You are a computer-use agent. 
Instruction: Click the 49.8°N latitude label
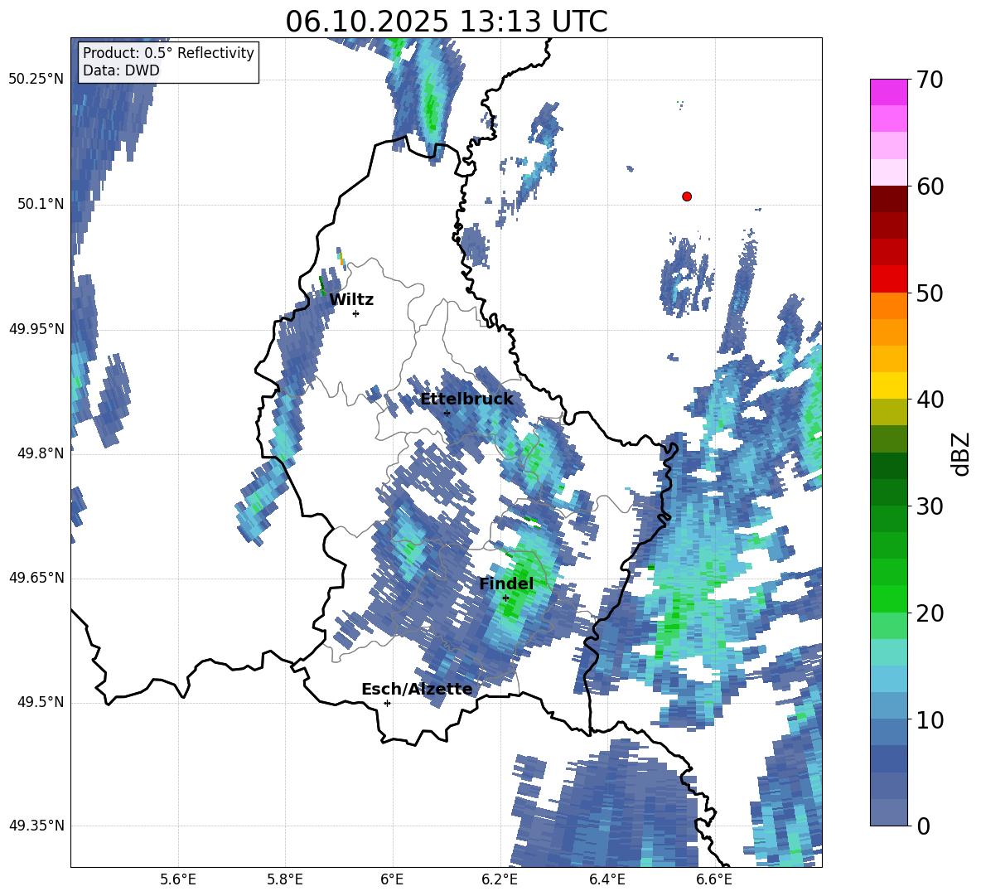40,453
